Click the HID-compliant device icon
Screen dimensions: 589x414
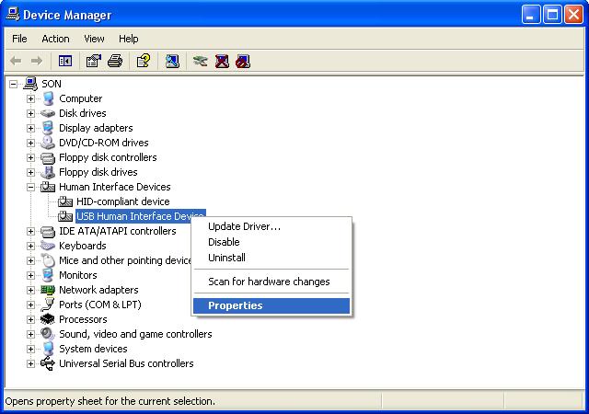pyautogui.click(x=65, y=201)
